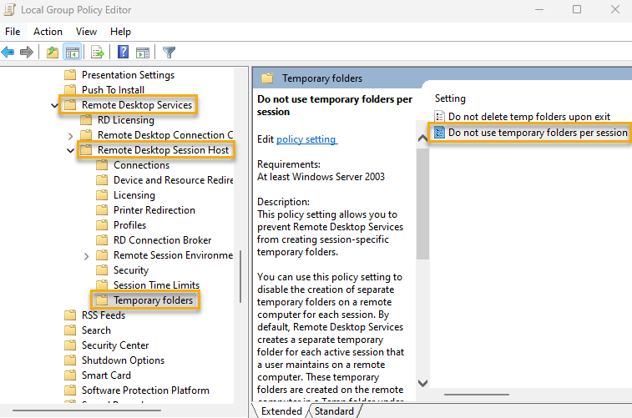Select the Device and Resource Redirection folder

[x=174, y=180]
